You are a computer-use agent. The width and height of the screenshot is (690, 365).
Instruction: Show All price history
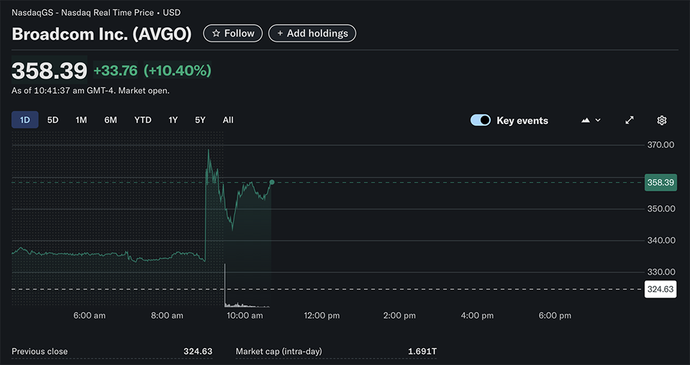coord(228,120)
